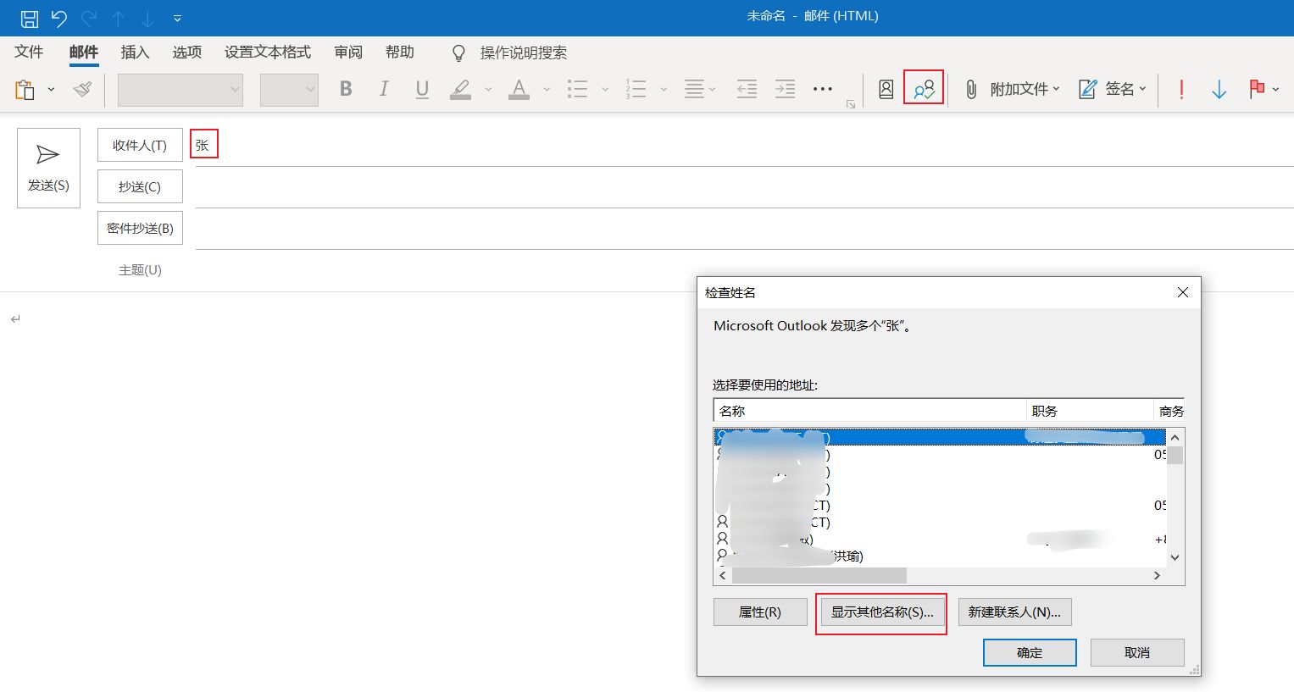The height and width of the screenshot is (692, 1294).
Task: Open the font name combo box
Action: point(180,90)
